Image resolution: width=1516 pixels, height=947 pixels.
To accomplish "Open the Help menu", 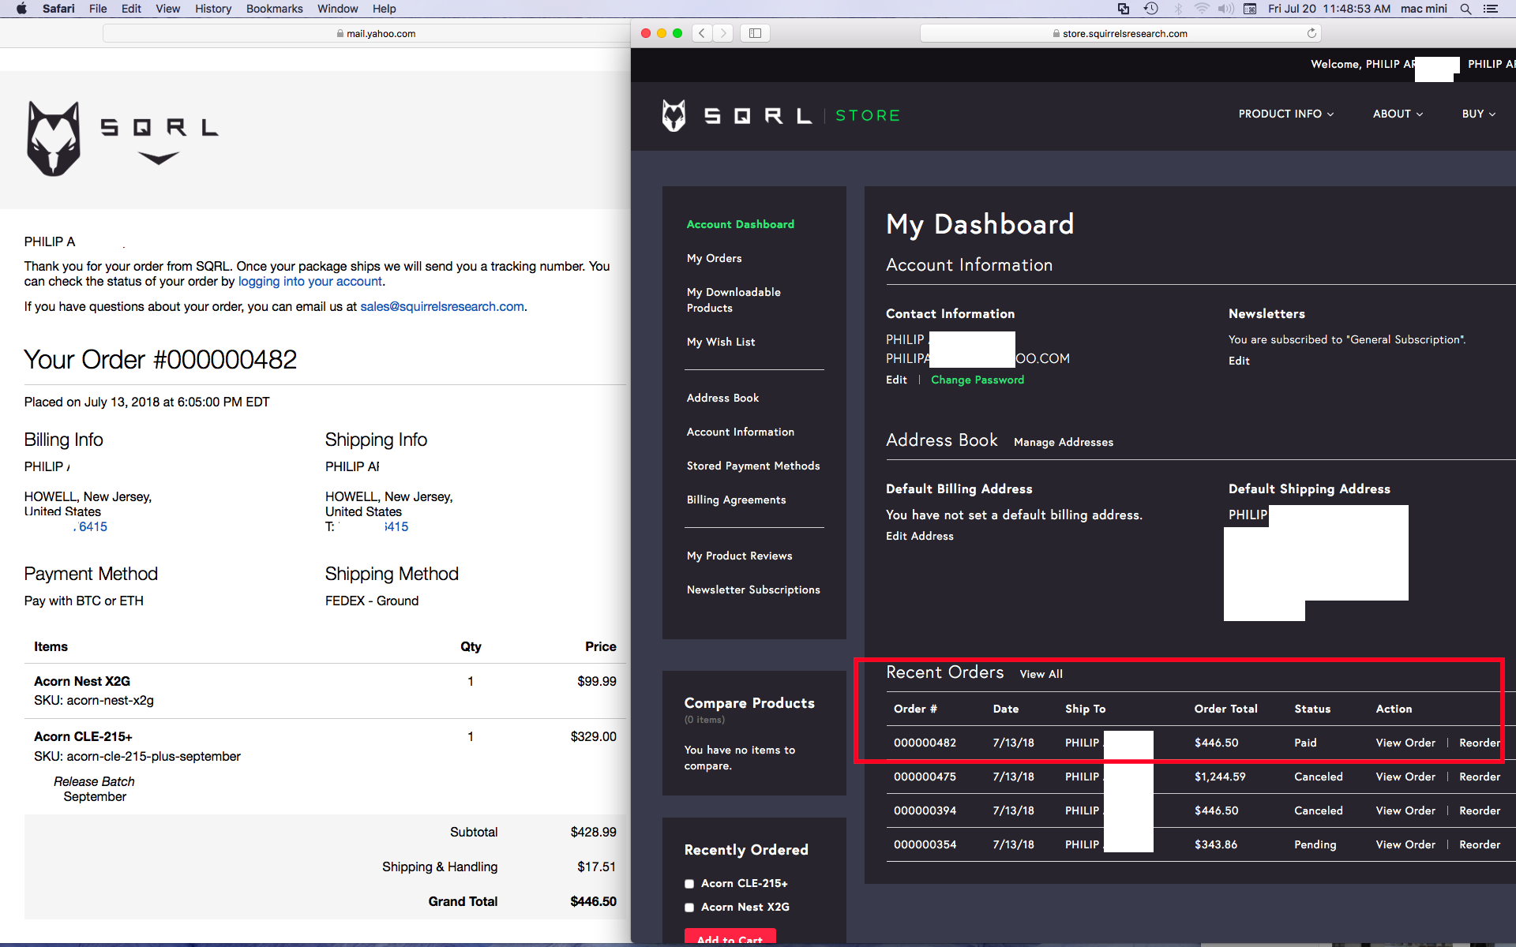I will point(384,9).
